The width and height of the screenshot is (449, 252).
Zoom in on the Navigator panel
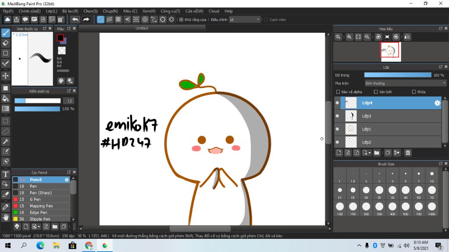(x=349, y=37)
